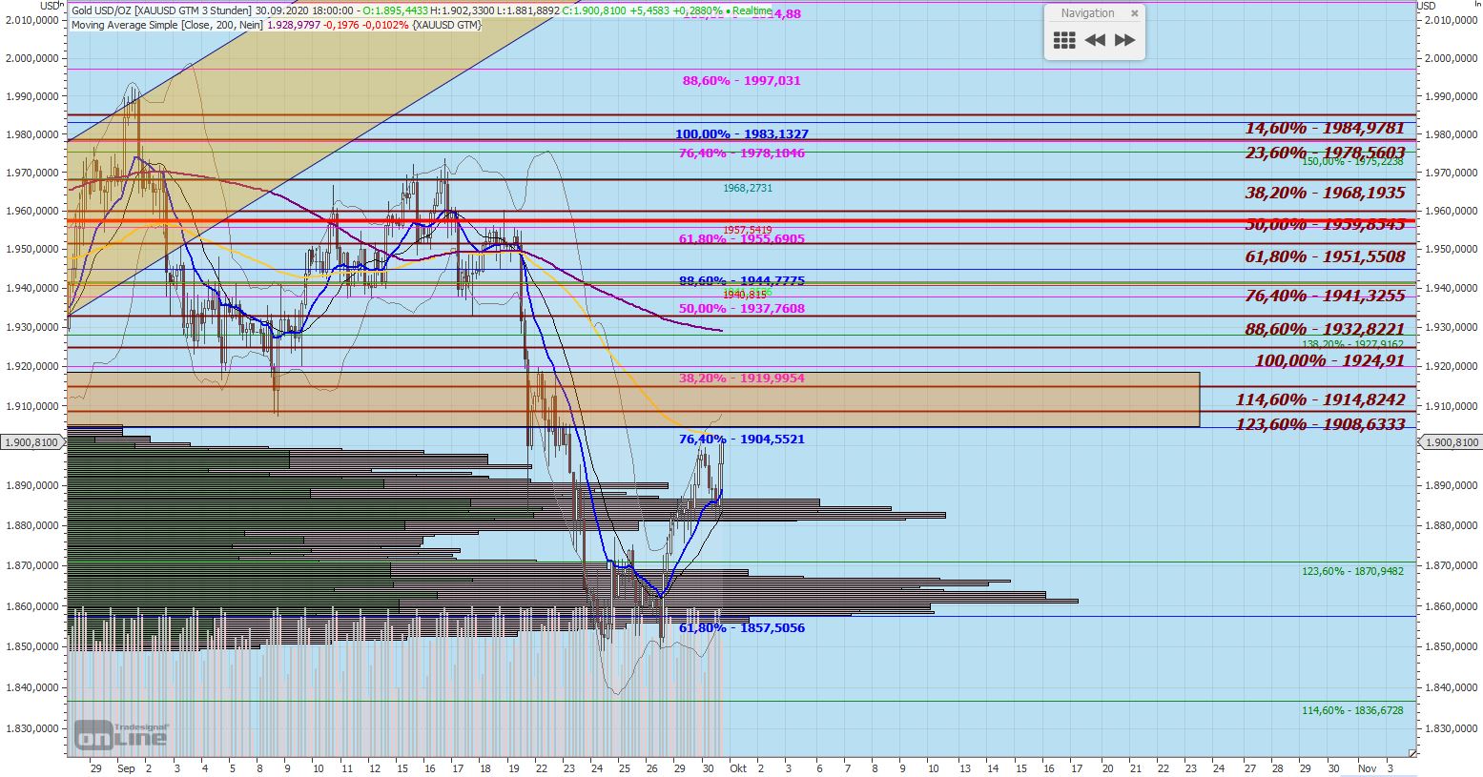Click the red 1957,5419 price label
This screenshot has width=1483, height=777.
[x=748, y=230]
